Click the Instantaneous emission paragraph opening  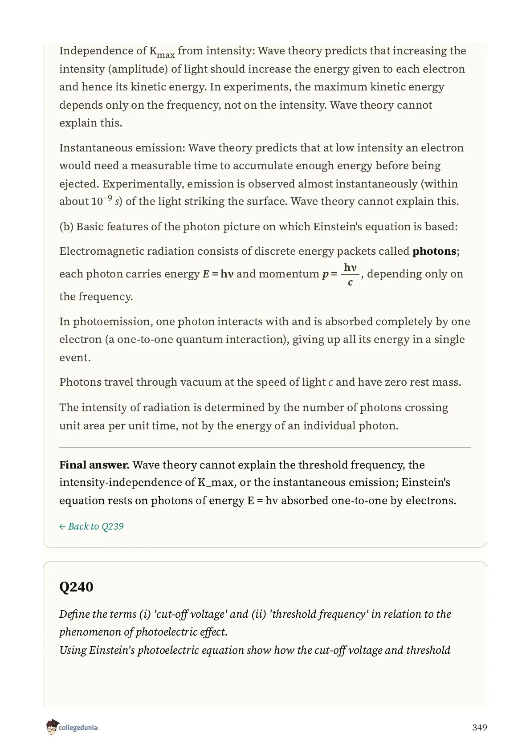pos(122,148)
